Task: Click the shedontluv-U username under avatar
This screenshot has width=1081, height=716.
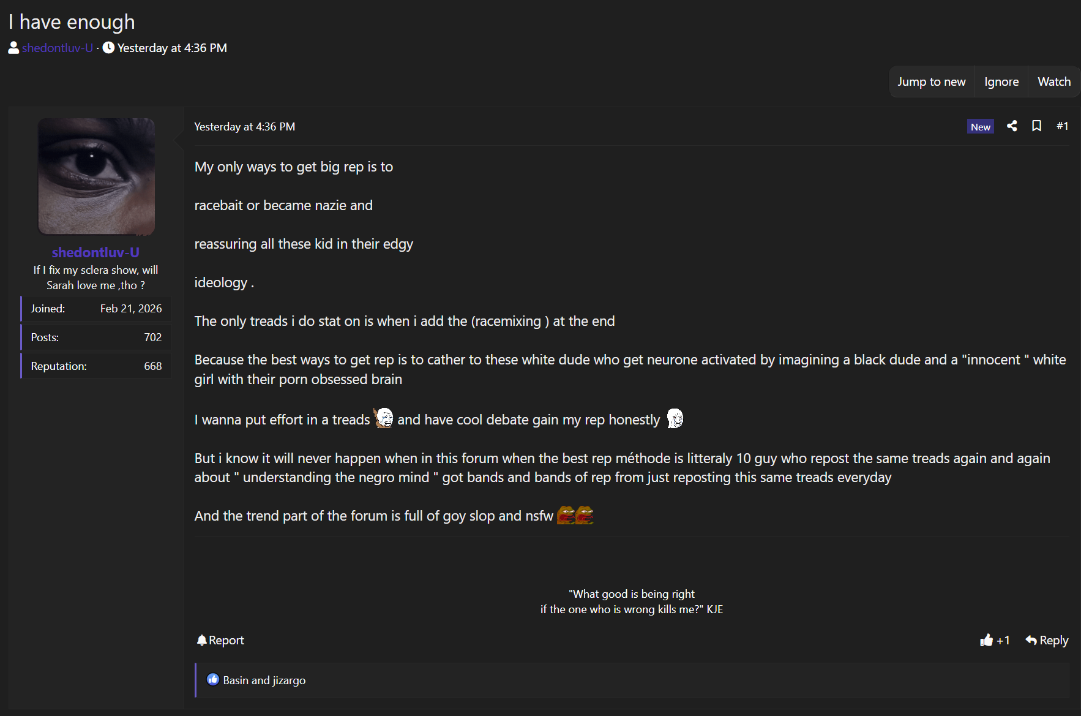Action: pos(95,252)
